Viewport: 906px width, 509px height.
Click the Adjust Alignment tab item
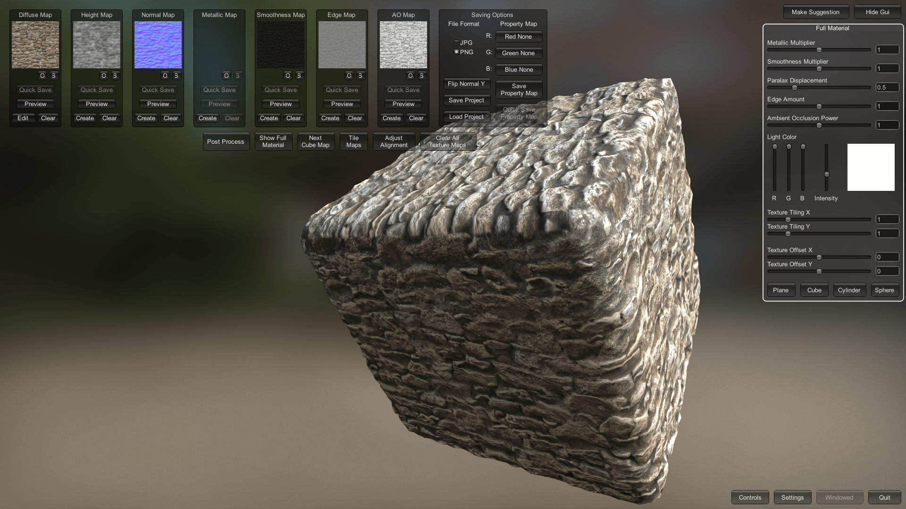(393, 141)
